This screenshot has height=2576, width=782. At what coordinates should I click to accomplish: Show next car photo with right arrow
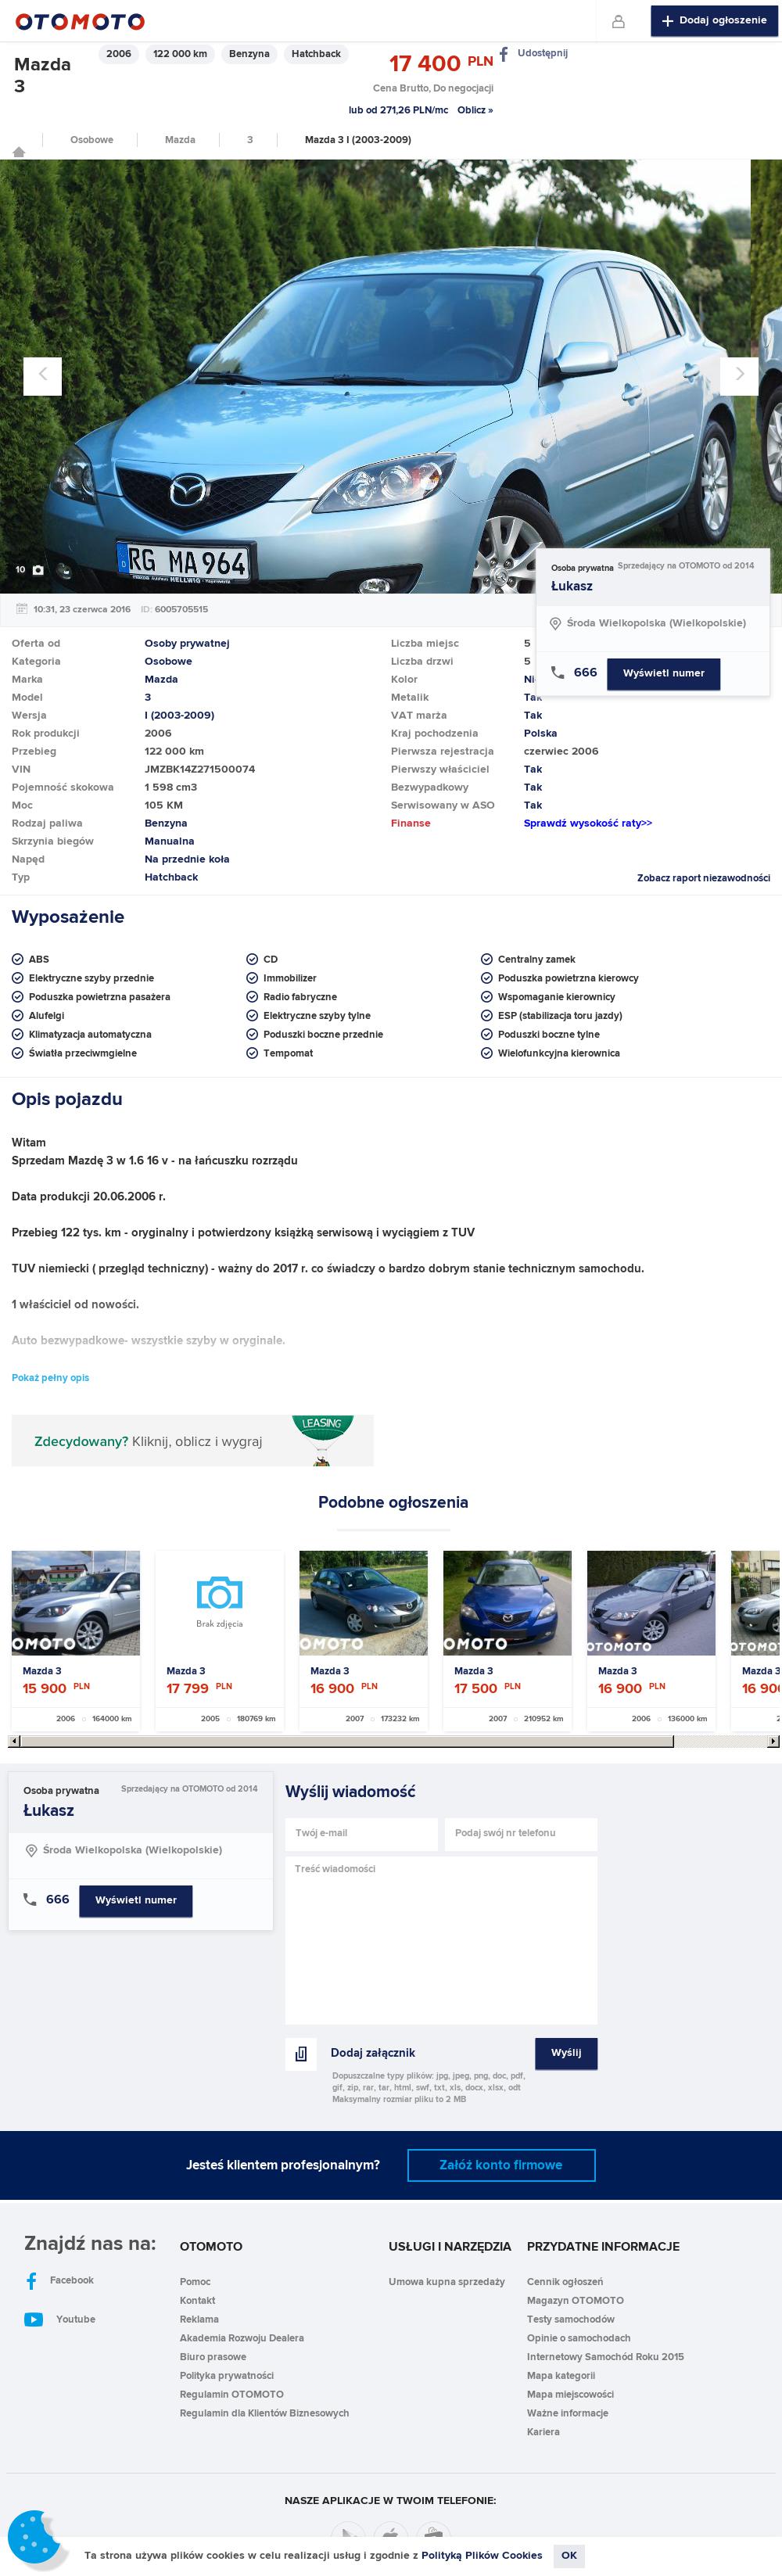[739, 375]
